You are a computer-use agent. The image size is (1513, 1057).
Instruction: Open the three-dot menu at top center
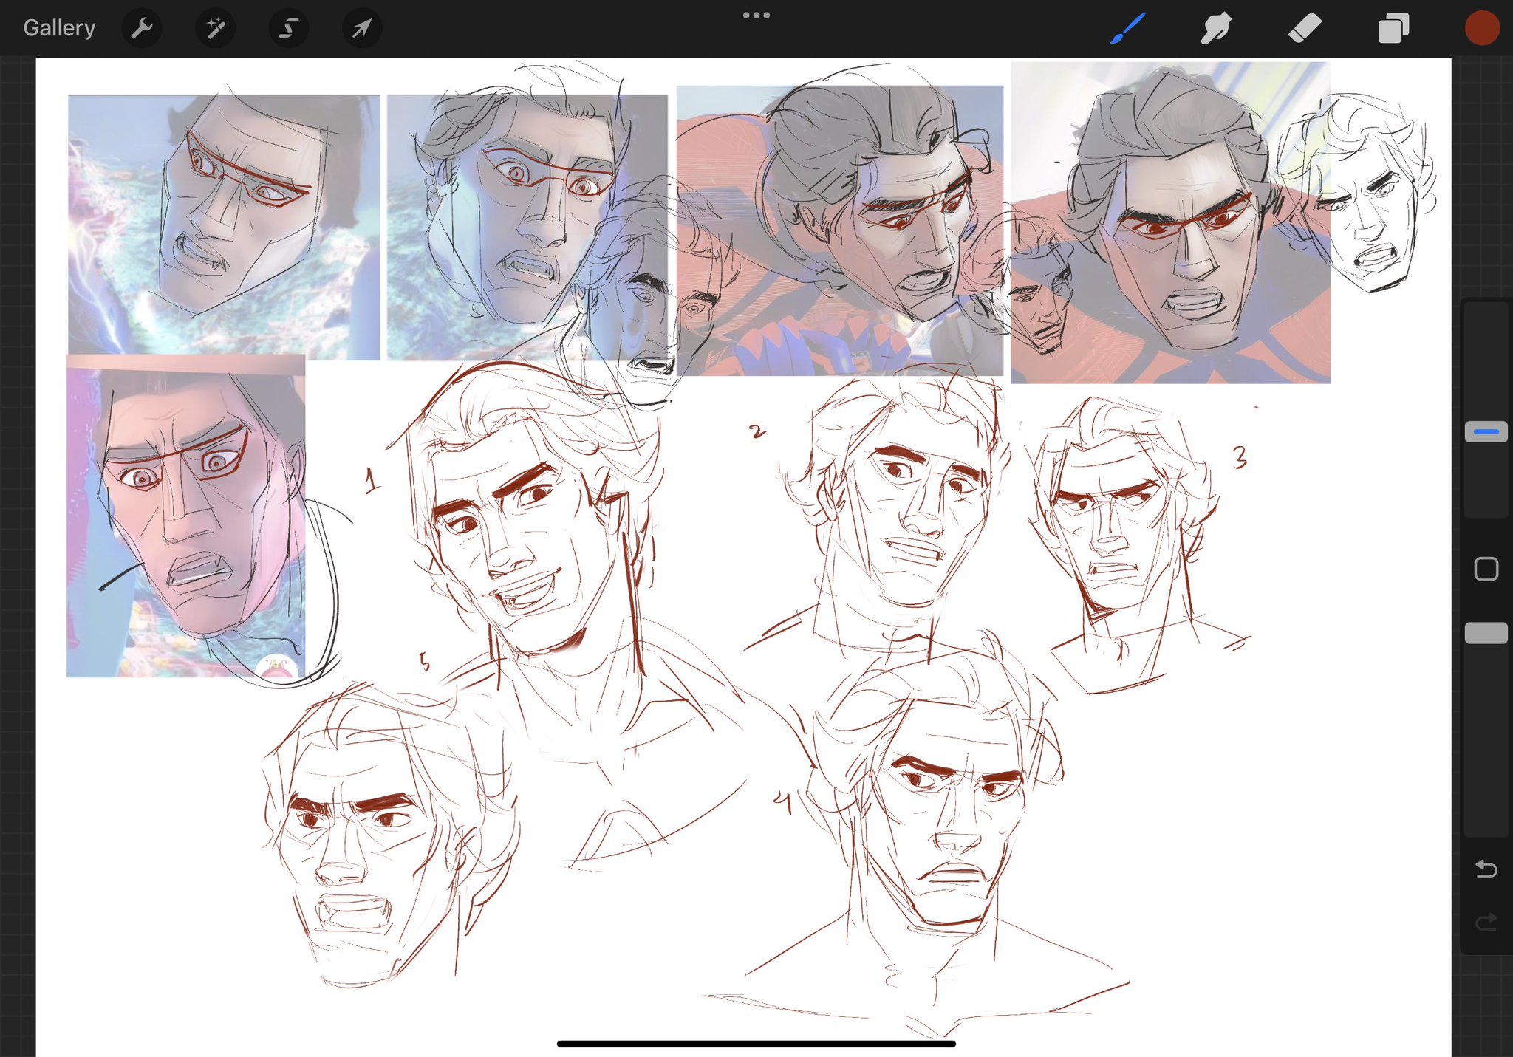756,15
